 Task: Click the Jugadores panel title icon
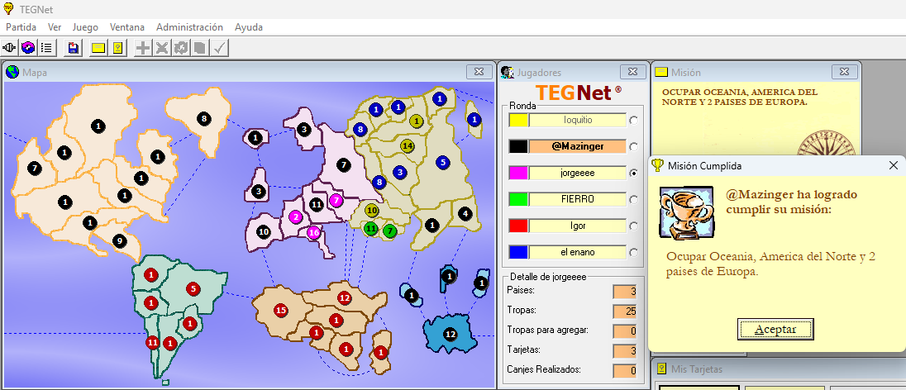(508, 72)
